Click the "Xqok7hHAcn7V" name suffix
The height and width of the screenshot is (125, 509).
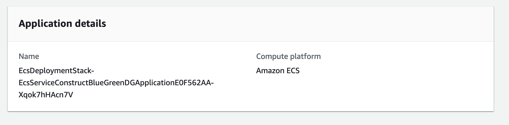coord(46,95)
